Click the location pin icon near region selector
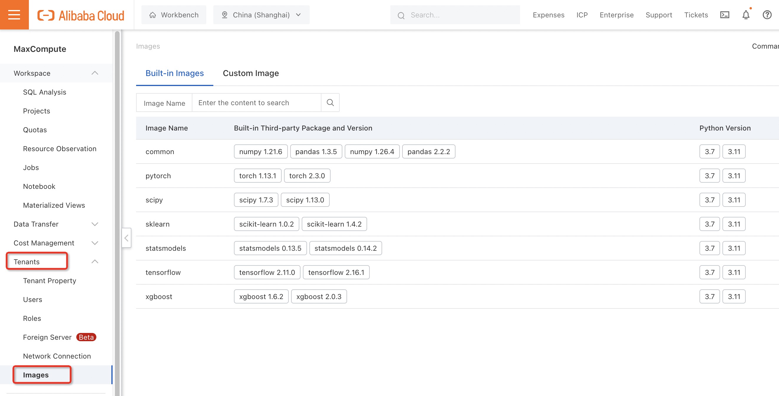The image size is (779, 396). tap(225, 14)
